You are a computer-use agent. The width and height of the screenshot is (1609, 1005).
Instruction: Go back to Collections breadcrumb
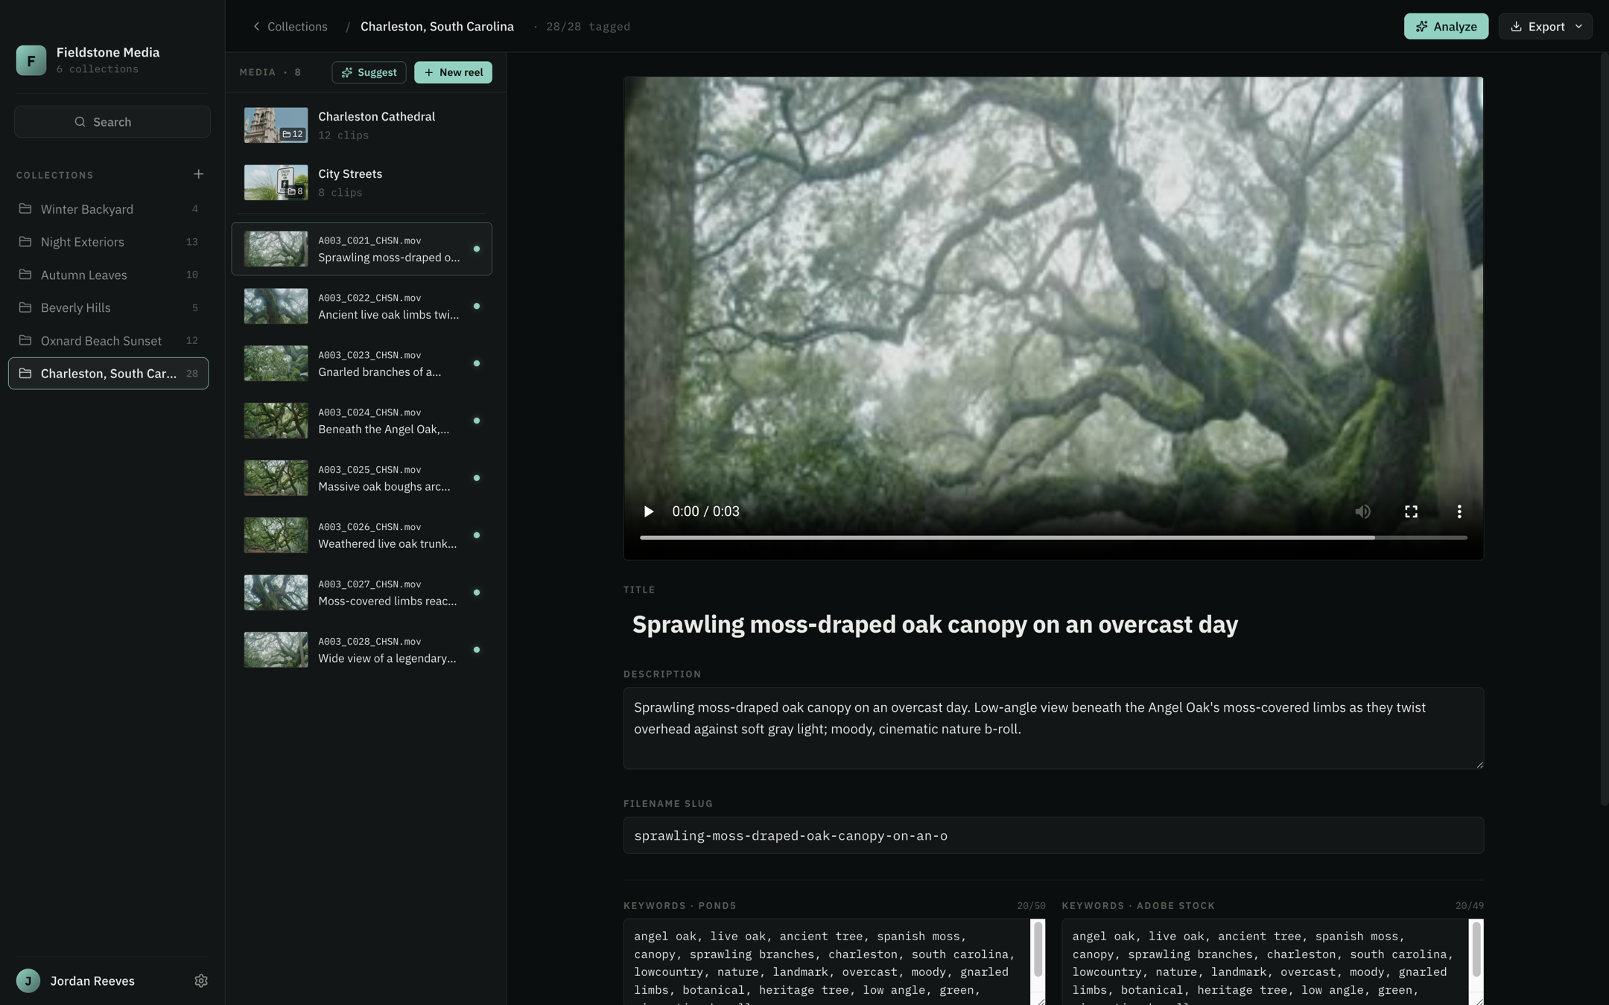coord(291,27)
